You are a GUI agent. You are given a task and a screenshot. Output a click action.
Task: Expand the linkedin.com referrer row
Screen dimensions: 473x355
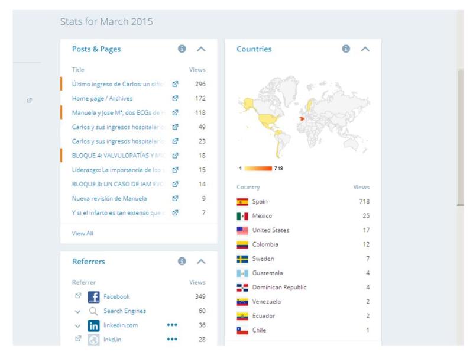[x=77, y=325]
